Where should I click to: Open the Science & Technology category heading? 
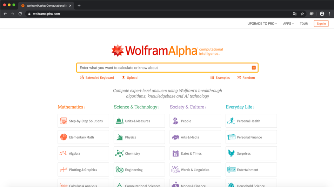136,107
